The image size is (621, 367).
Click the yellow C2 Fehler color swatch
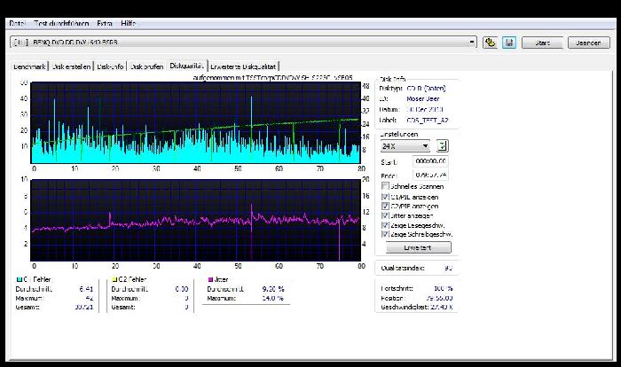114,279
